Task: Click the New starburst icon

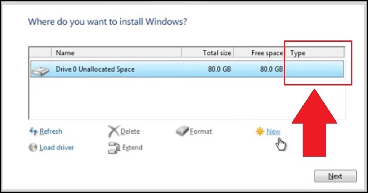Action: tap(260, 132)
